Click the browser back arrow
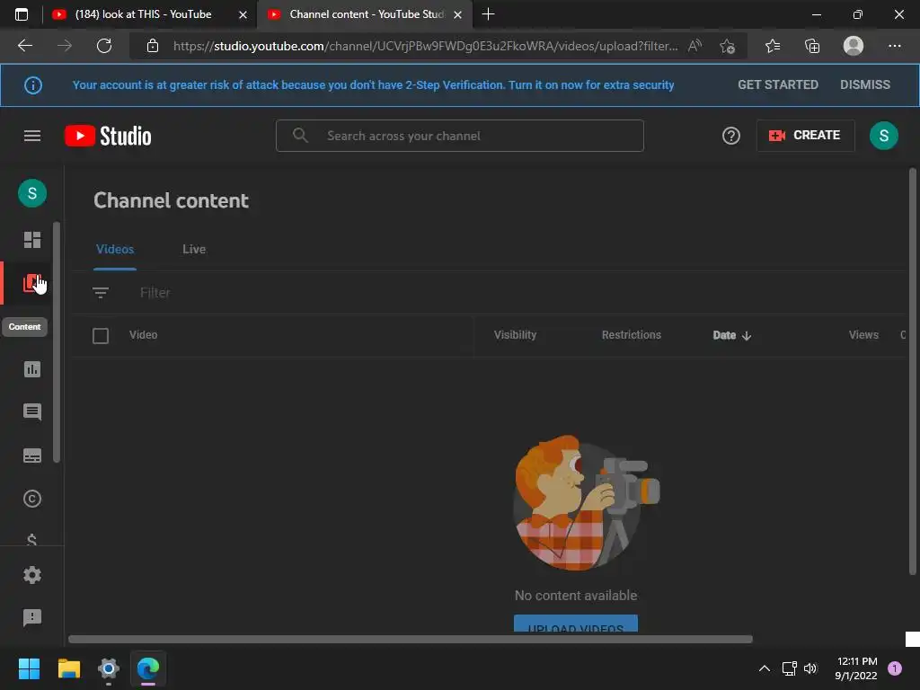Viewport: 920px width, 690px height. [24, 46]
